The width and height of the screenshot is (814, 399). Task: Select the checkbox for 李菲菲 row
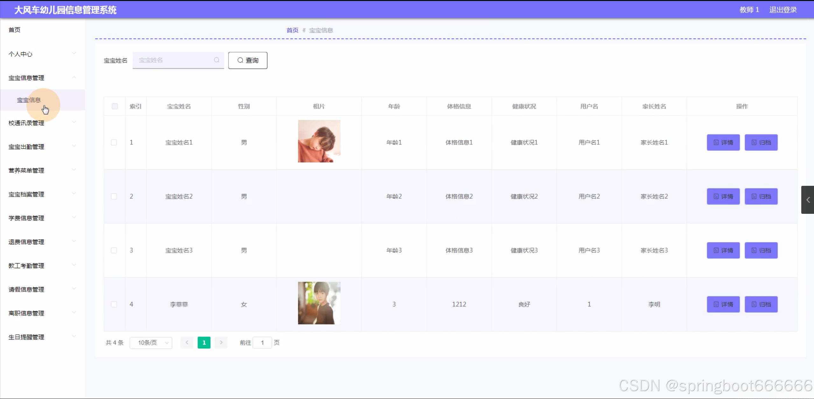[114, 304]
